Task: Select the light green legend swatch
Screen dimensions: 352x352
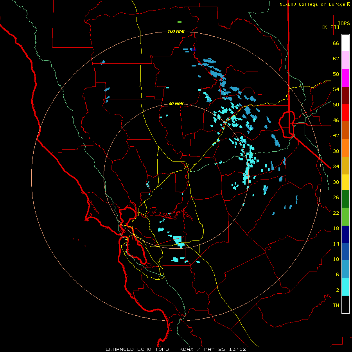Action: pos(345,217)
